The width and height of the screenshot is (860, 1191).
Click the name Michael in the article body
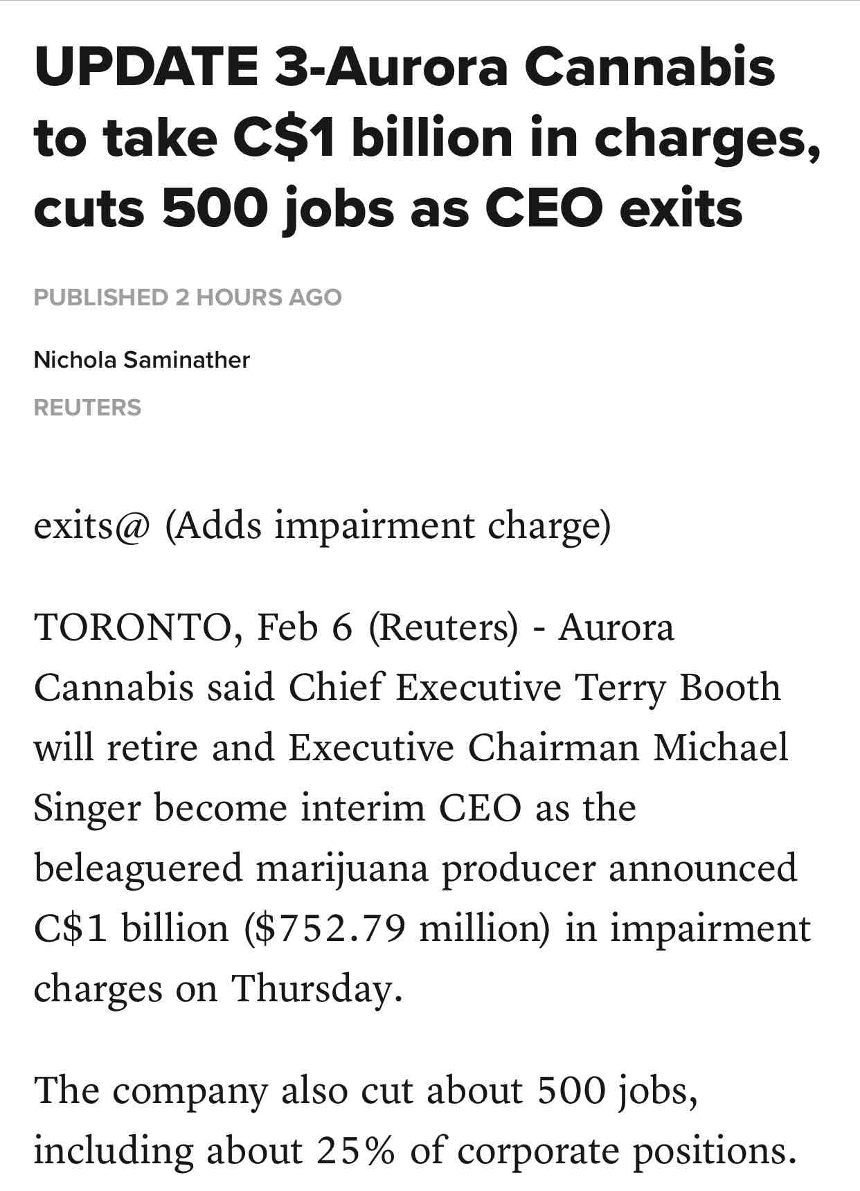(721, 747)
